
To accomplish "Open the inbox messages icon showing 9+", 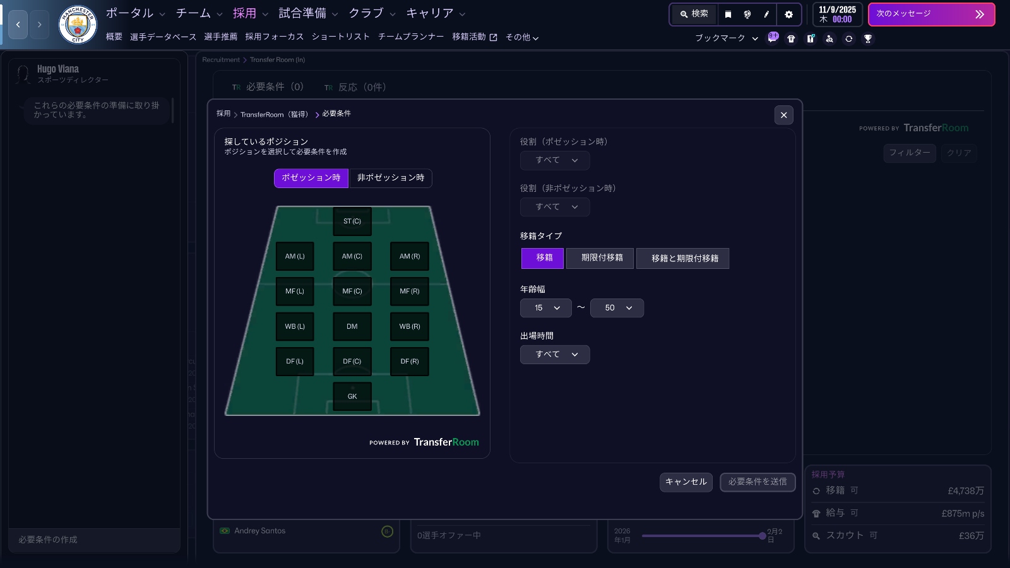I will 773,38.
